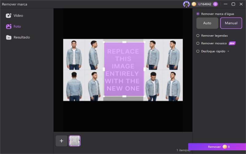The height and width of the screenshot is (154, 246).
Task: Click the 8/164042 credits counter
Action: tap(204, 4)
